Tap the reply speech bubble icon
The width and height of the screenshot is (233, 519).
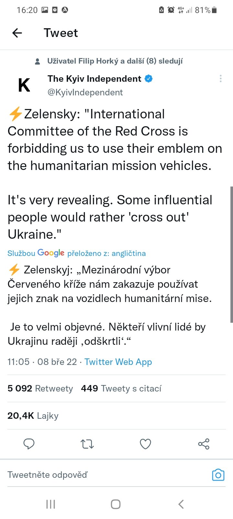click(29, 444)
